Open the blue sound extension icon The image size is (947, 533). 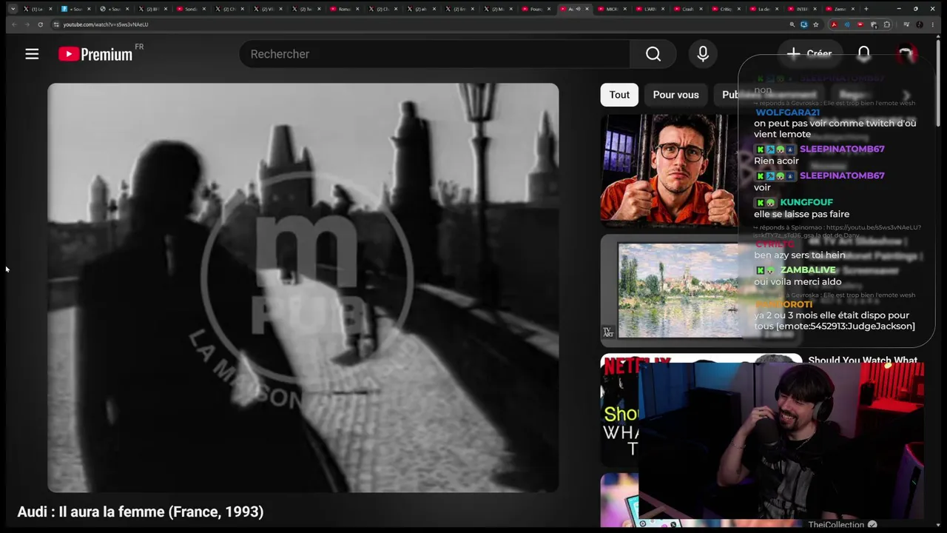(x=847, y=24)
